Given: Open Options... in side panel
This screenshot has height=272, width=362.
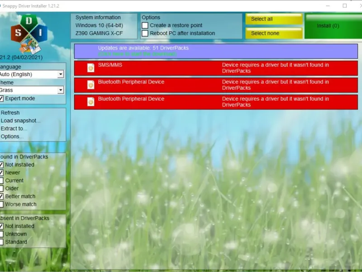Looking at the screenshot, I should [12, 136].
